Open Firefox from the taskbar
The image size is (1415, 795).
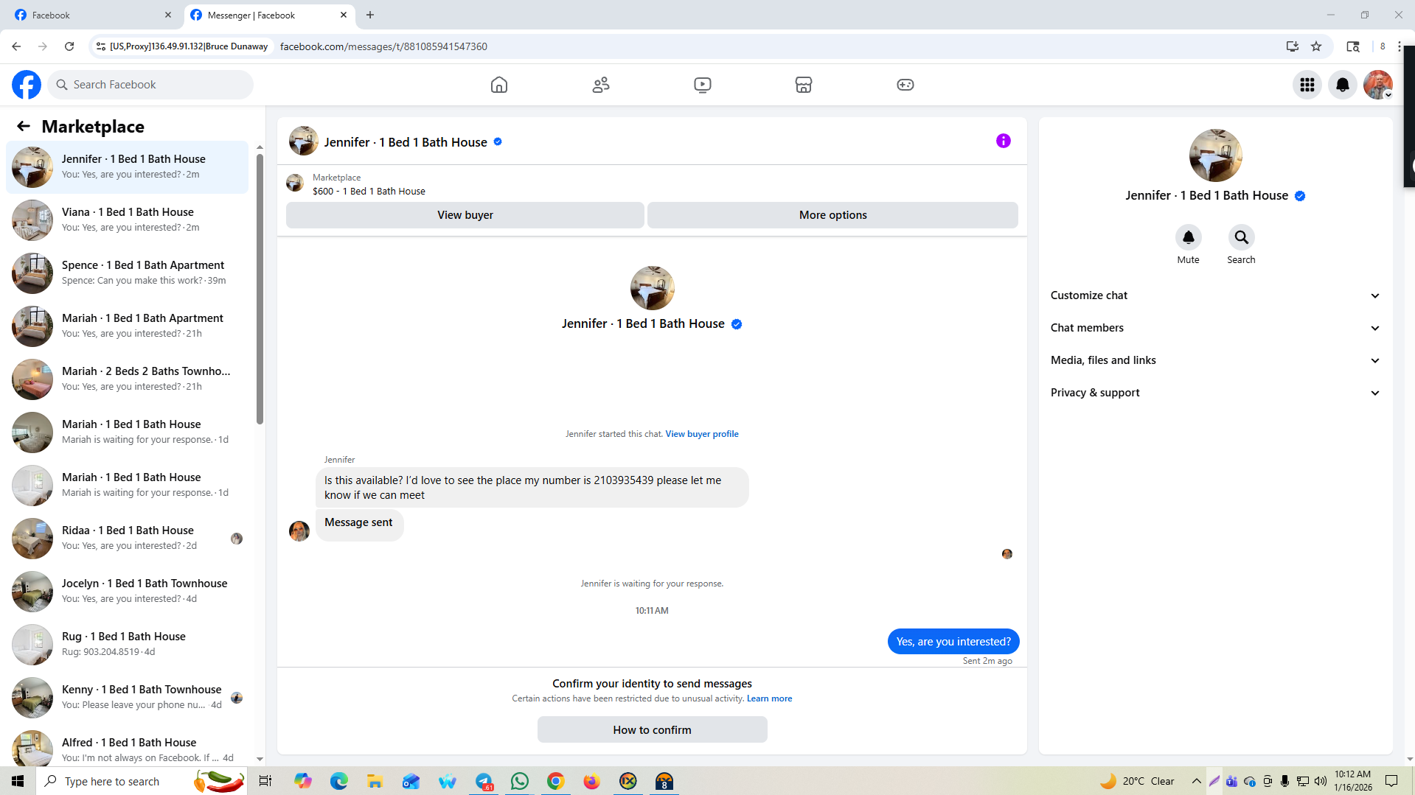pyautogui.click(x=592, y=781)
